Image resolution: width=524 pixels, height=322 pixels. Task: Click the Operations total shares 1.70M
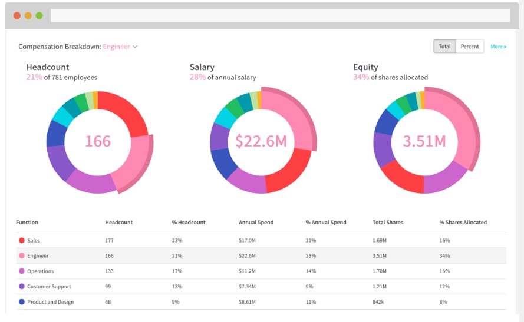coord(380,271)
